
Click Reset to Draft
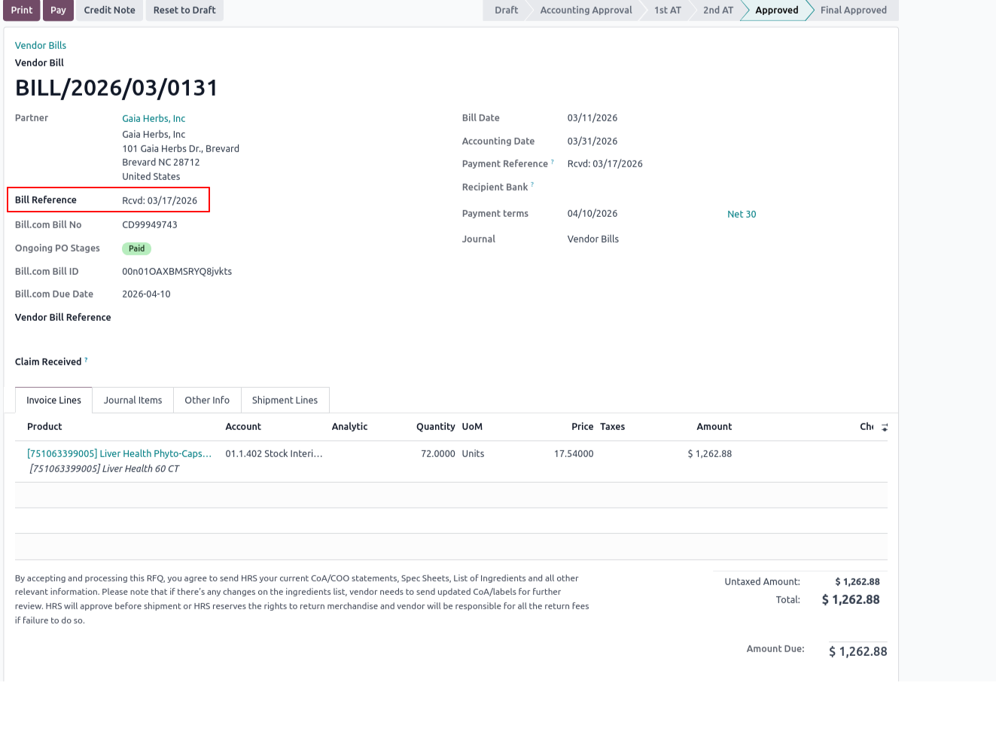point(184,10)
